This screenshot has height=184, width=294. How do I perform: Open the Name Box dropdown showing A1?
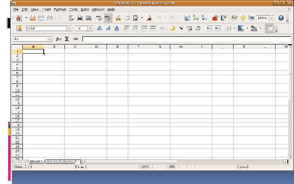click(x=49, y=39)
